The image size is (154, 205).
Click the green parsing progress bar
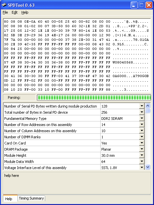(94, 97)
